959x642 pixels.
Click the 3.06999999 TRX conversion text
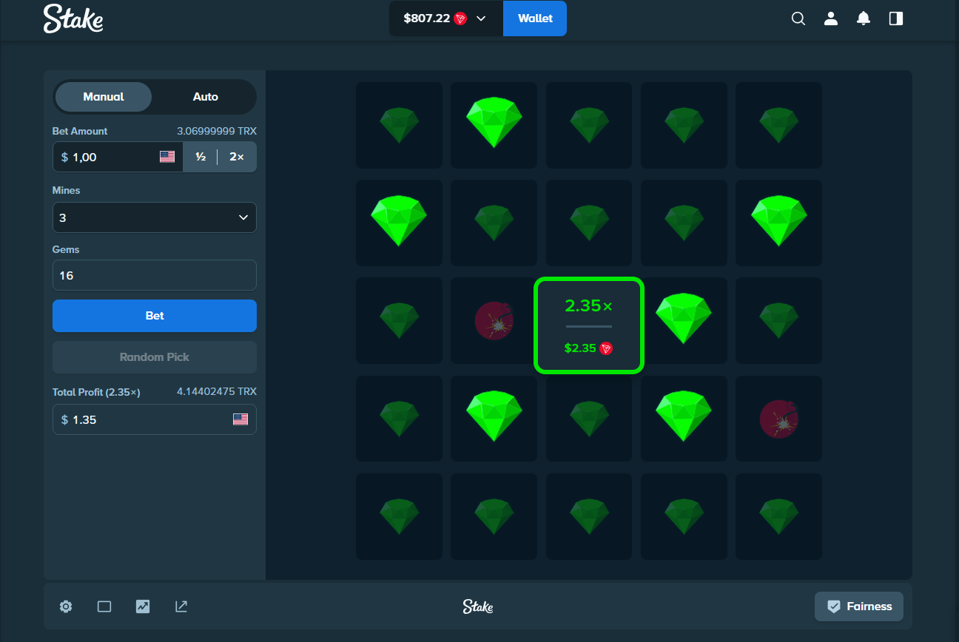coord(217,131)
